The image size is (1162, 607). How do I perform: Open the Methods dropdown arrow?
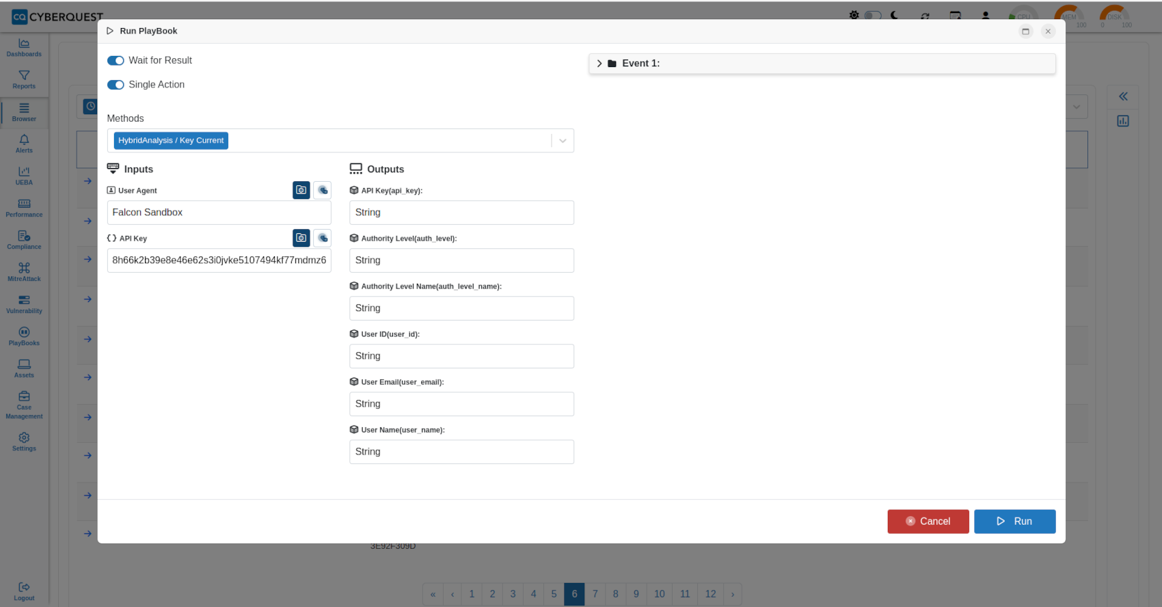point(563,141)
